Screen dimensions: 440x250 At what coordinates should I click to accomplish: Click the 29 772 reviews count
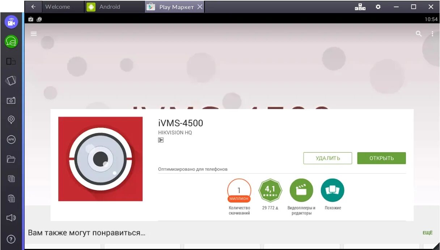click(x=270, y=208)
